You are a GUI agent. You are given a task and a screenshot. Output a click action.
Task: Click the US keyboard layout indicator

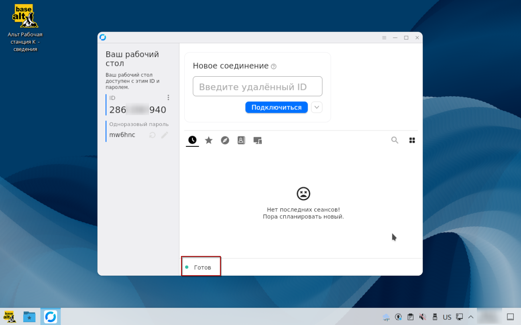pos(447,317)
